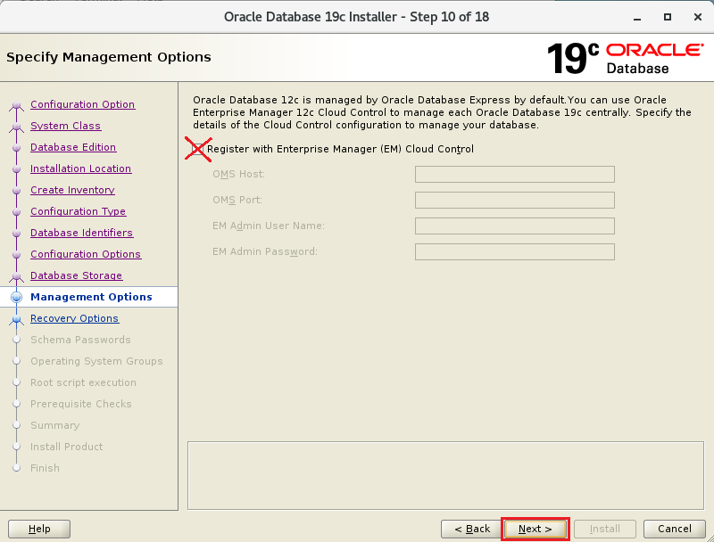714x542 pixels.
Task: Click the Install Product step label
Action: (x=66, y=447)
